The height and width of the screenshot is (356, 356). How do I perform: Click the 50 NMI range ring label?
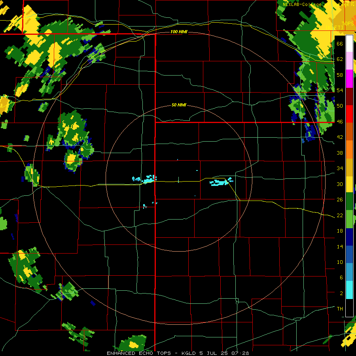click(x=179, y=105)
